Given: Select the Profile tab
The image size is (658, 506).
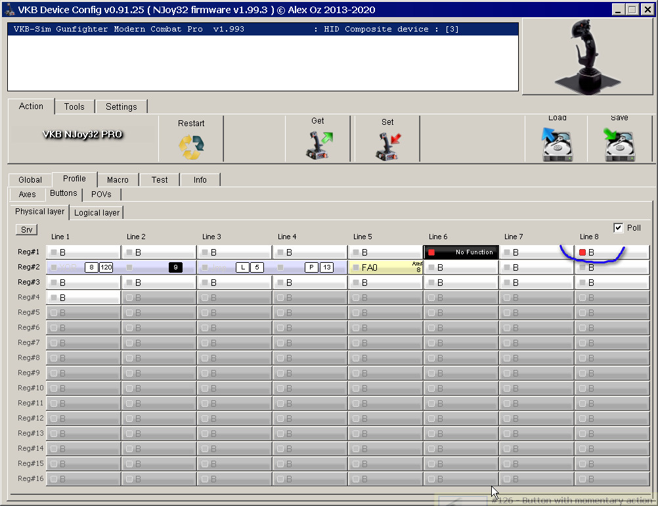Looking at the screenshot, I should 74,179.
